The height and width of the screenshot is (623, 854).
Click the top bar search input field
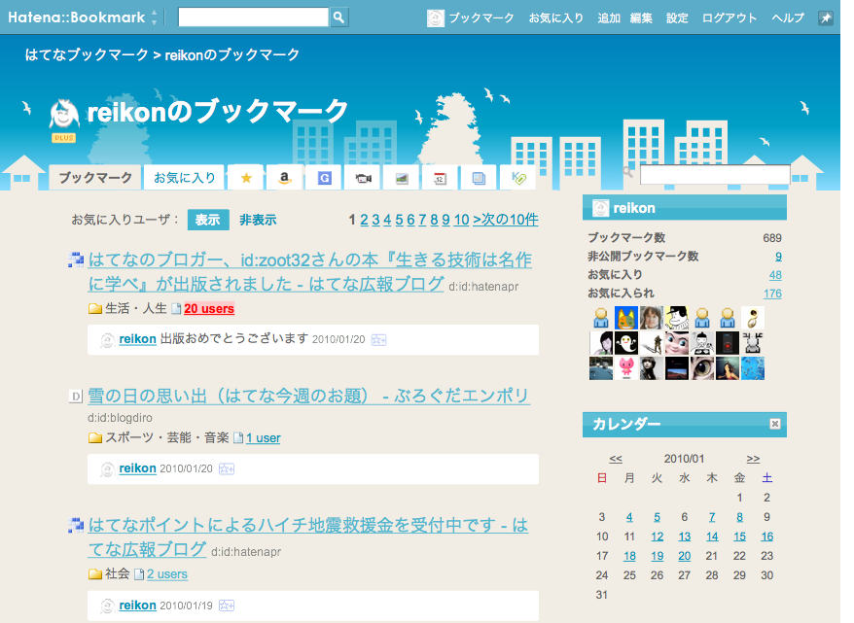tap(253, 17)
